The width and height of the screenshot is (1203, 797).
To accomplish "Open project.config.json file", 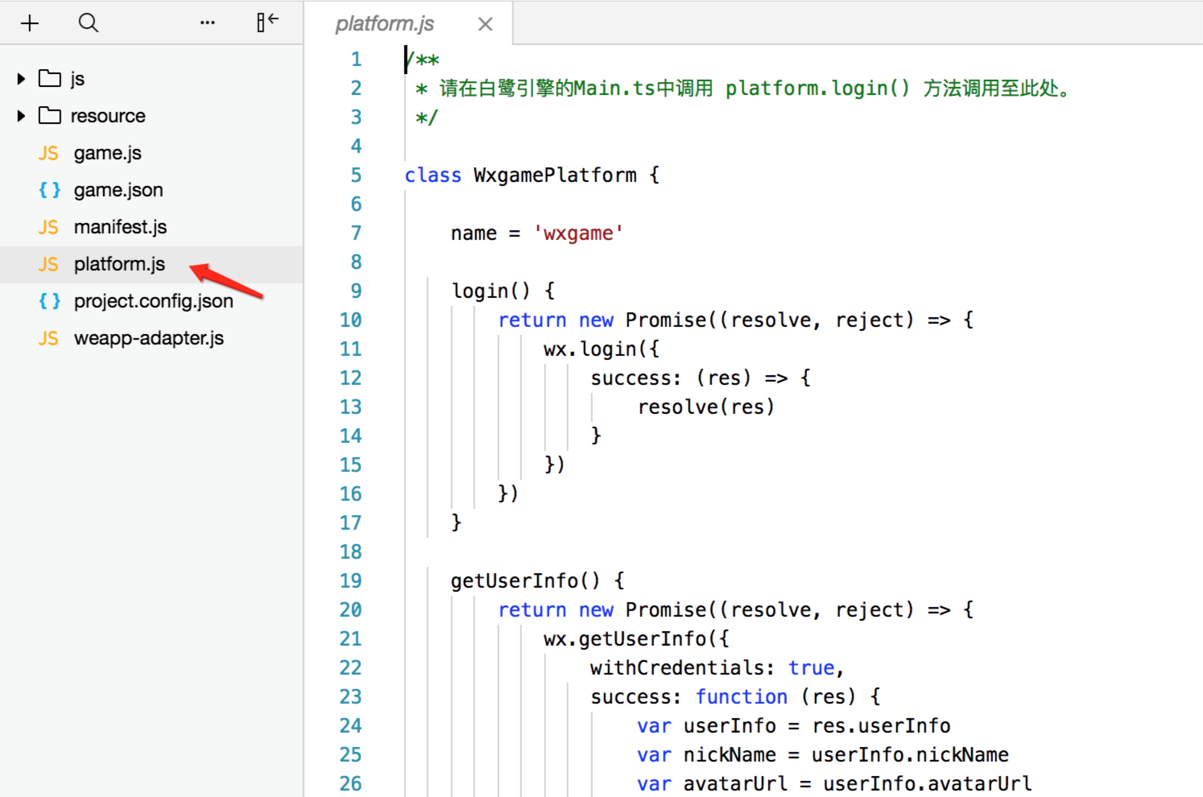I will (x=153, y=301).
